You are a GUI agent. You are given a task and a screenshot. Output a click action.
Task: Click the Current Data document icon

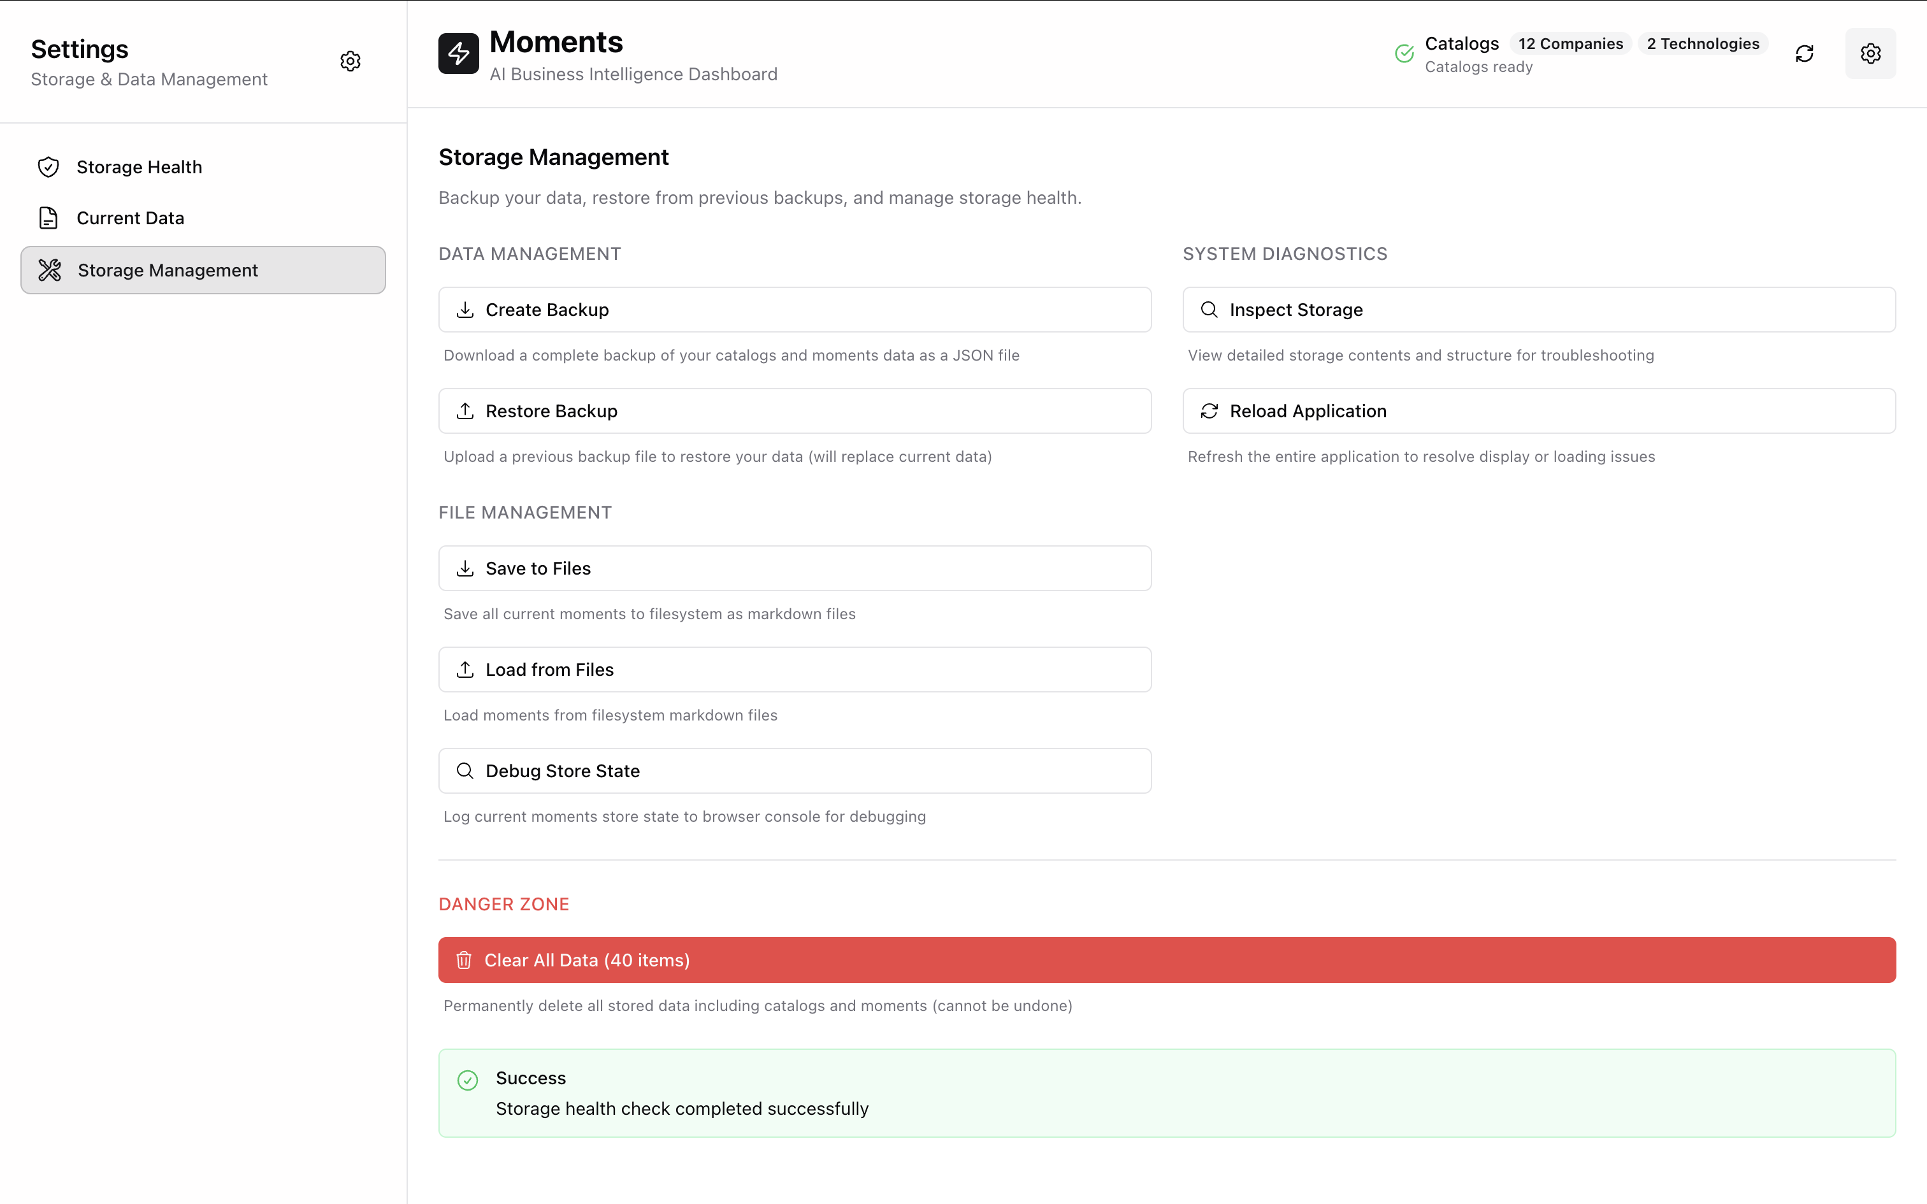48,218
